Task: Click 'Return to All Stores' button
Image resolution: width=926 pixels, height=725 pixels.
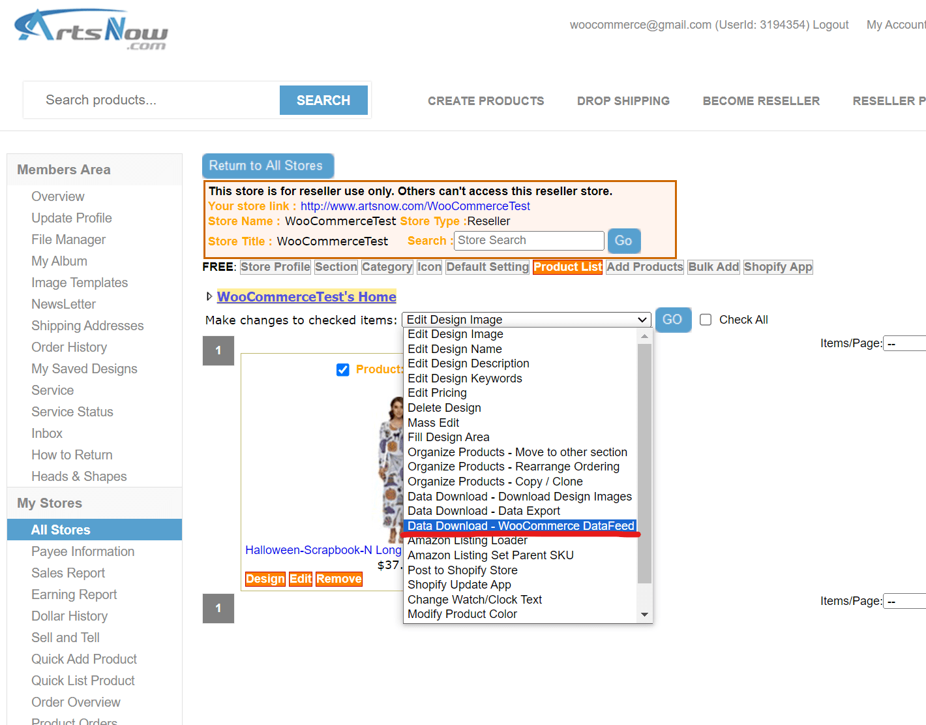Action: pos(267,166)
